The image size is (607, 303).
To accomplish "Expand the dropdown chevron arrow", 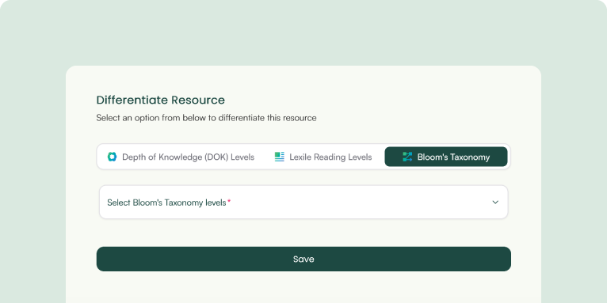I will (x=495, y=202).
